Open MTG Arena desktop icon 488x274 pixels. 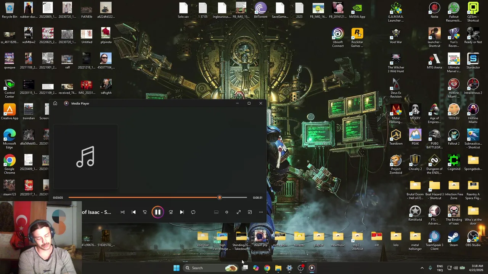pos(434,62)
